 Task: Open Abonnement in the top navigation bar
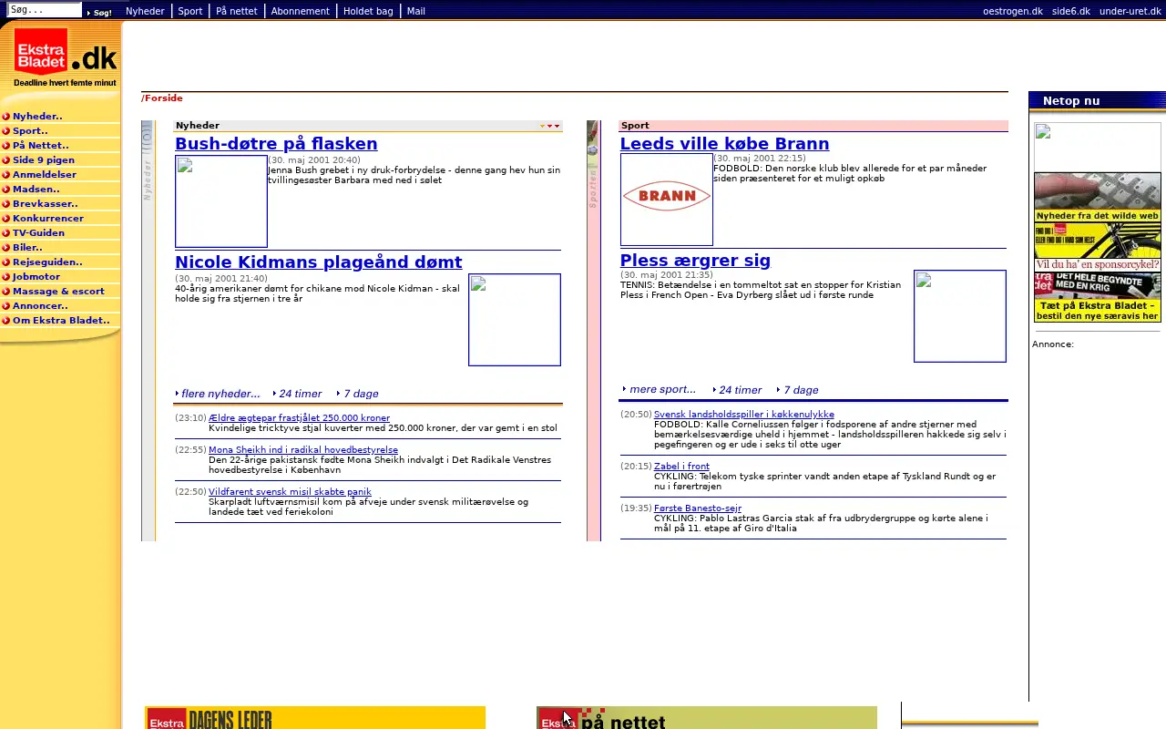click(x=301, y=11)
